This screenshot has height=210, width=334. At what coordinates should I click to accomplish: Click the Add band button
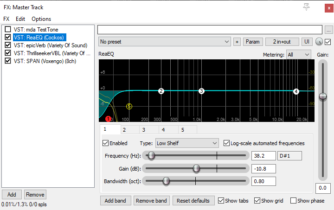point(116,201)
